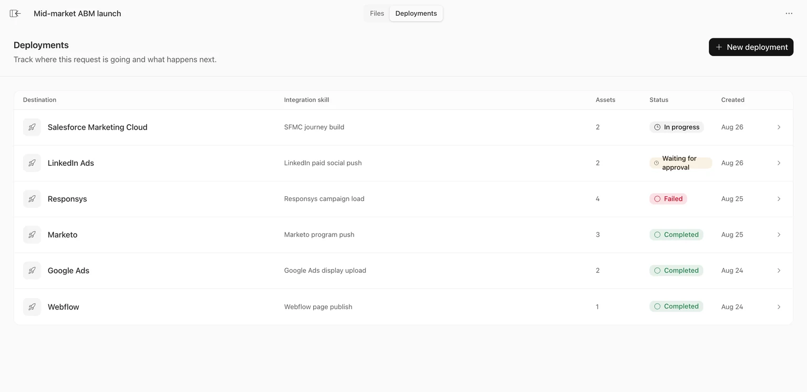807x392 pixels.
Task: Select the Deployments tab
Action: point(416,14)
